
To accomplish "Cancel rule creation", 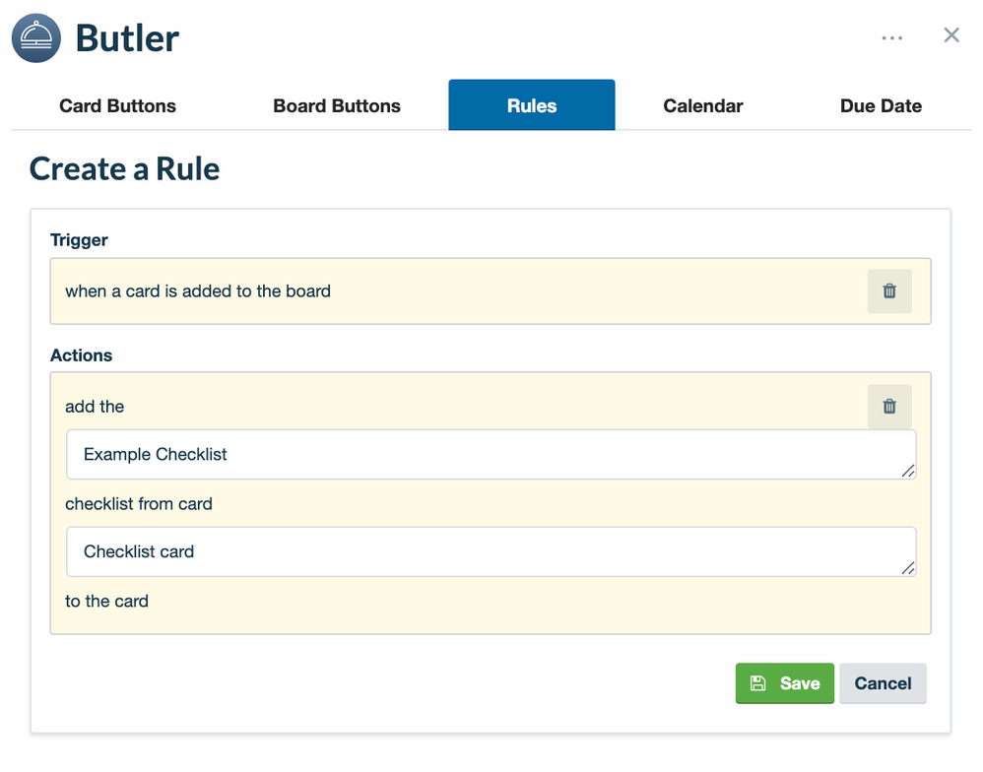I will [883, 683].
